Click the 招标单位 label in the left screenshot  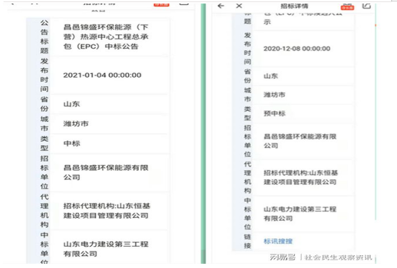(x=44, y=172)
